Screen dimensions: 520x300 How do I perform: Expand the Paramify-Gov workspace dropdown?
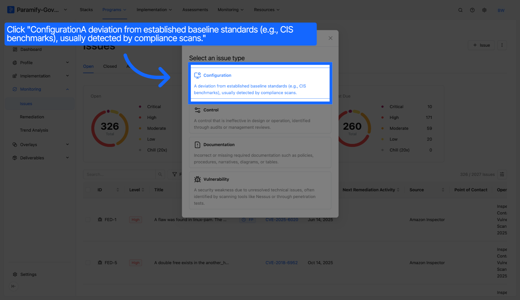pyautogui.click(x=66, y=10)
